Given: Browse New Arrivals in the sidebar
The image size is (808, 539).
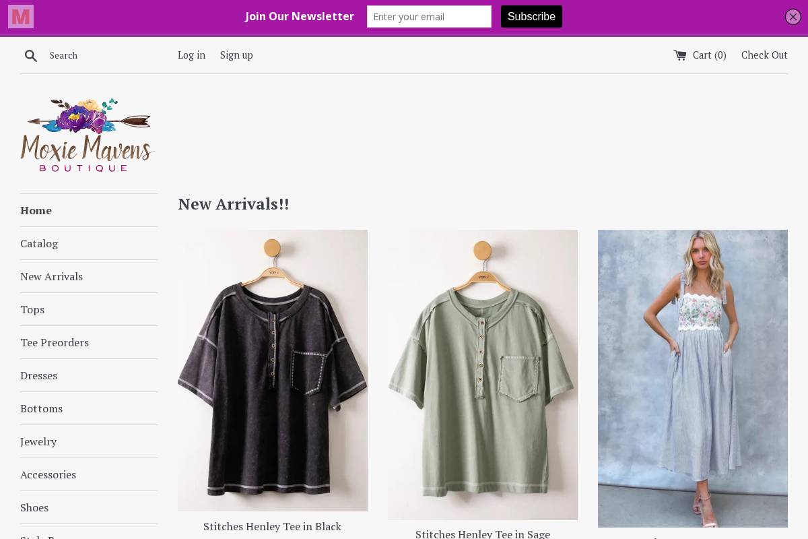Looking at the screenshot, I should point(52,276).
